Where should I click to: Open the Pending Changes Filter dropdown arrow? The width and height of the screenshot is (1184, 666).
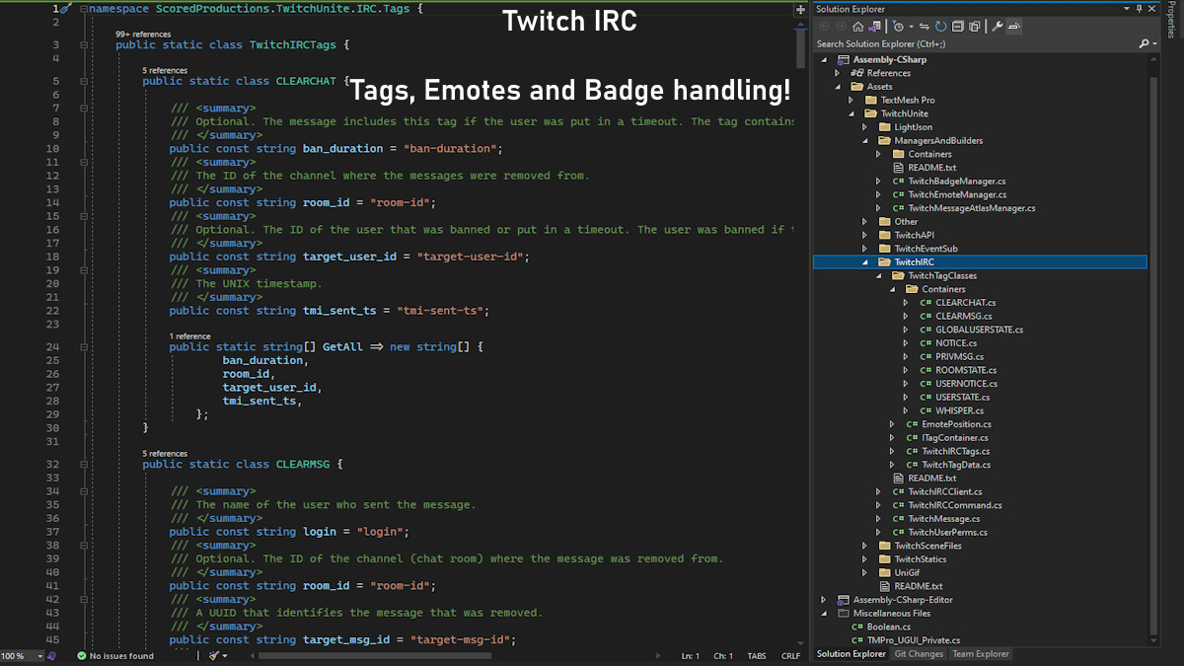911,27
